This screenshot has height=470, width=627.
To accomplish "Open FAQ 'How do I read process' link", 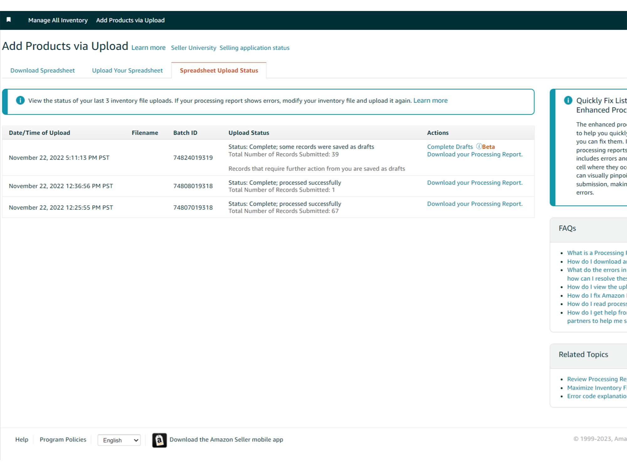I will (x=597, y=304).
